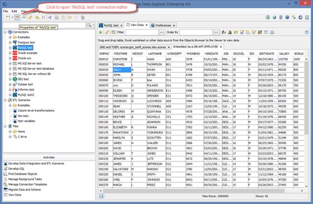Click the dark ring icon at top right
The image size is (313, 204).
[301, 17]
